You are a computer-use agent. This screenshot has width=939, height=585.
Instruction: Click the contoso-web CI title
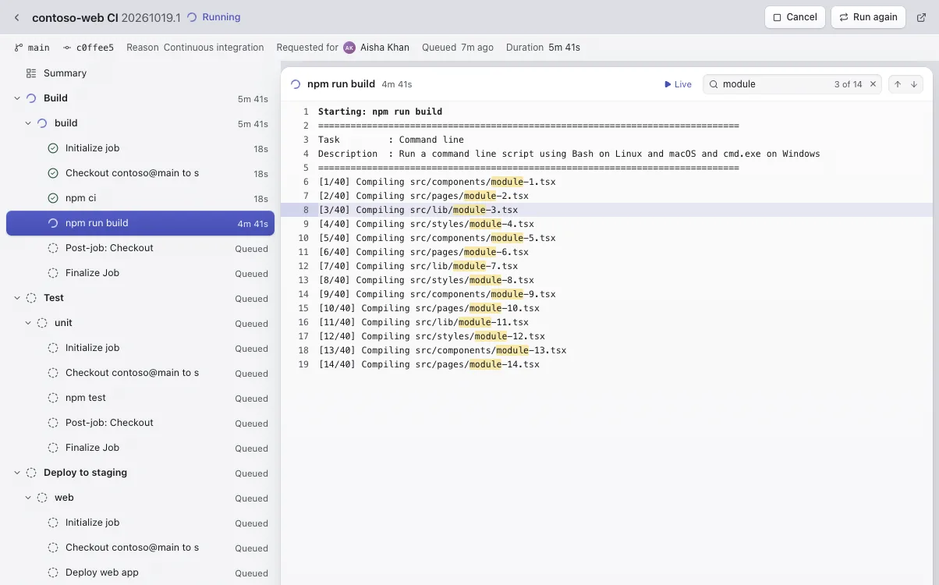point(75,17)
